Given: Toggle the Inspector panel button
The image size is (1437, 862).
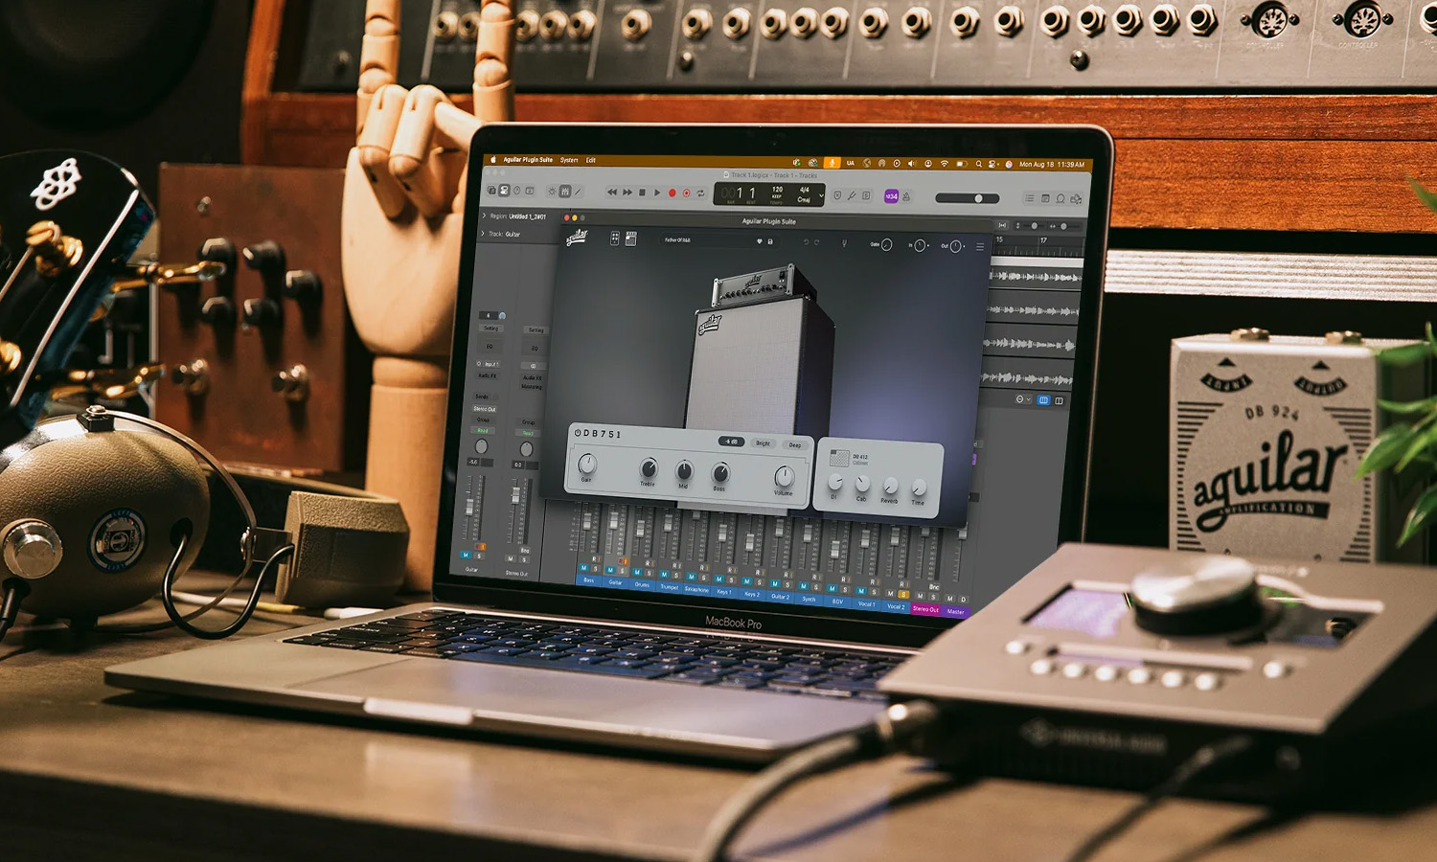Looking at the screenshot, I should click(x=504, y=191).
